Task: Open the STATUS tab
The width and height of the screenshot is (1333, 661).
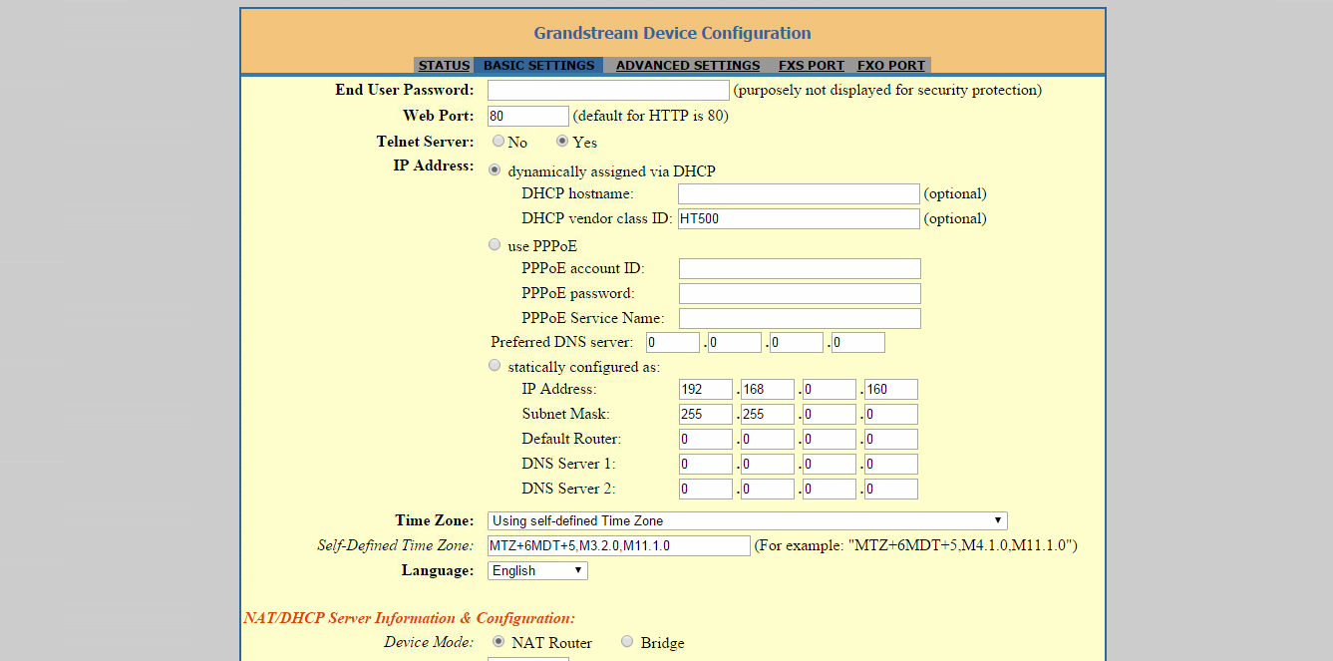Action: coord(444,66)
